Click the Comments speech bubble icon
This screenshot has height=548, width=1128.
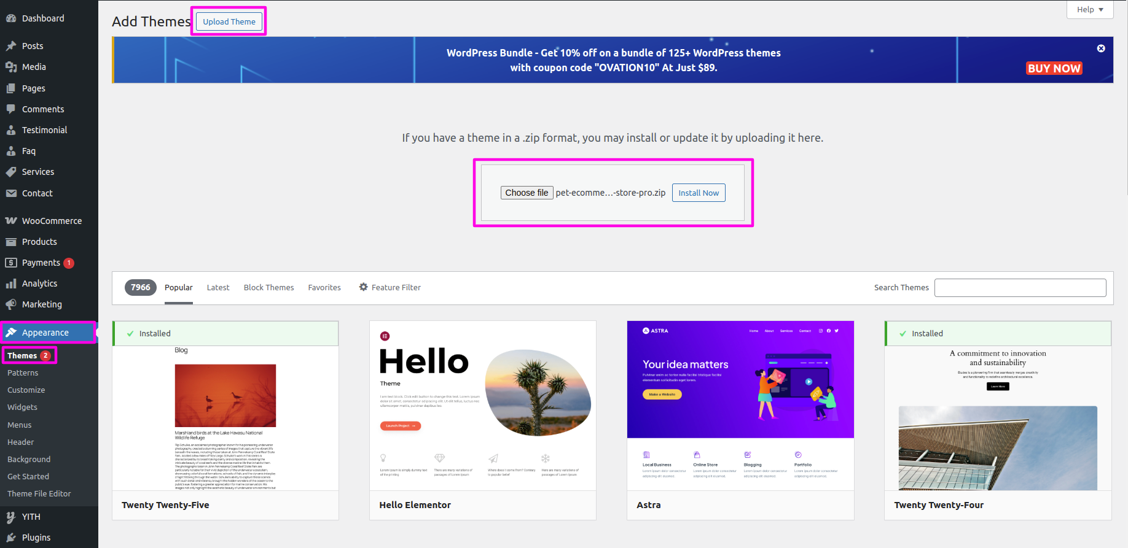(x=11, y=109)
